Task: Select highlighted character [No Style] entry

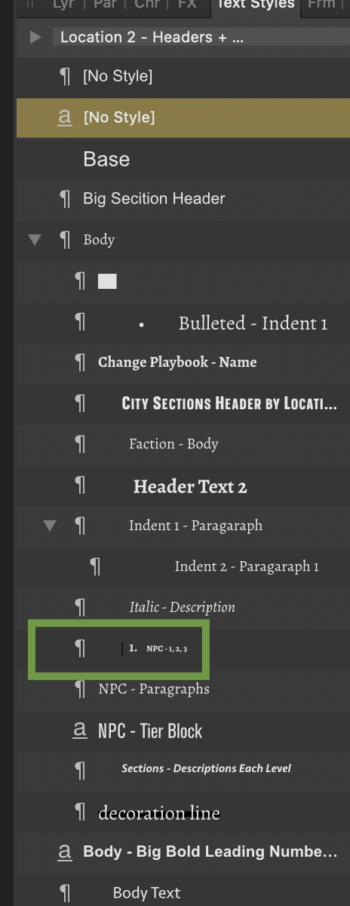Action: (183, 117)
